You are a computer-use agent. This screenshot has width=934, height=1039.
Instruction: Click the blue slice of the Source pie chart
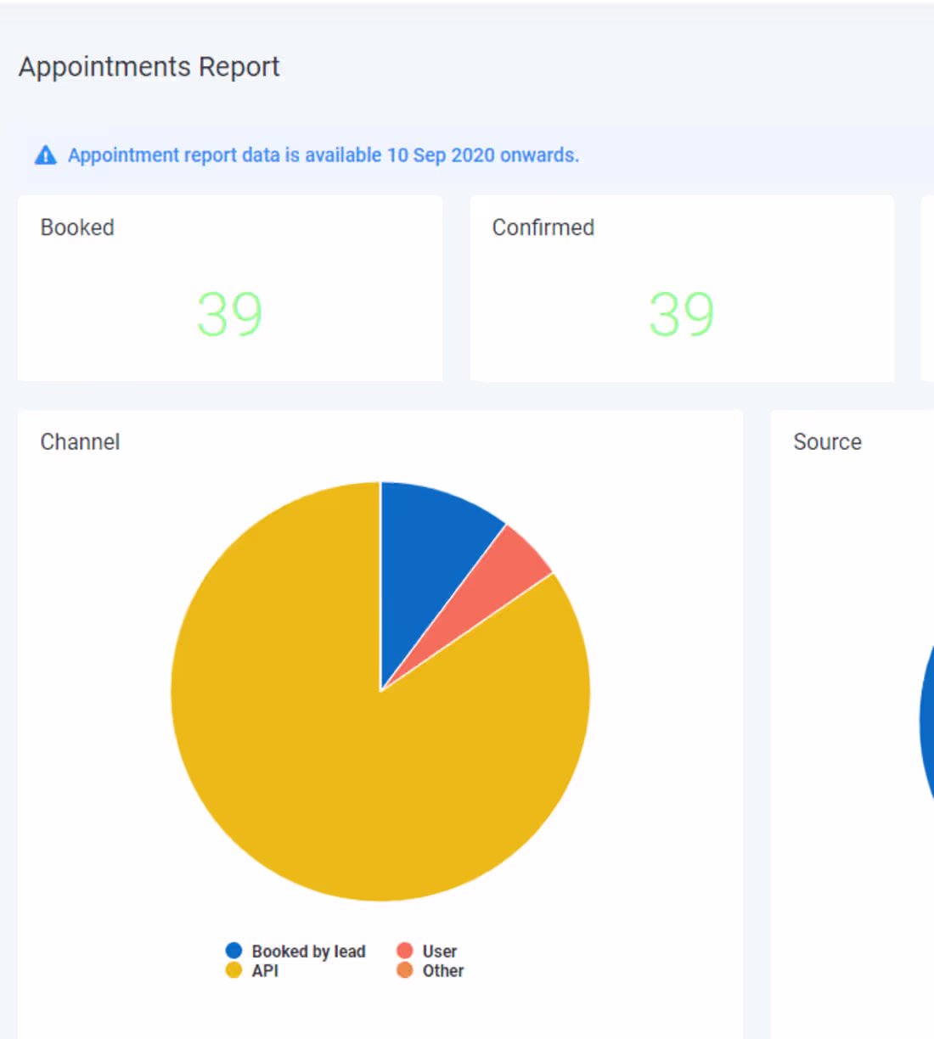click(x=928, y=722)
